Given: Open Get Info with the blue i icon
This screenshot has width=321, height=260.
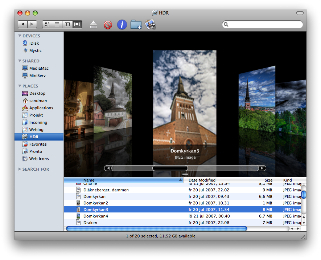Looking at the screenshot, I should pyautogui.click(x=122, y=25).
